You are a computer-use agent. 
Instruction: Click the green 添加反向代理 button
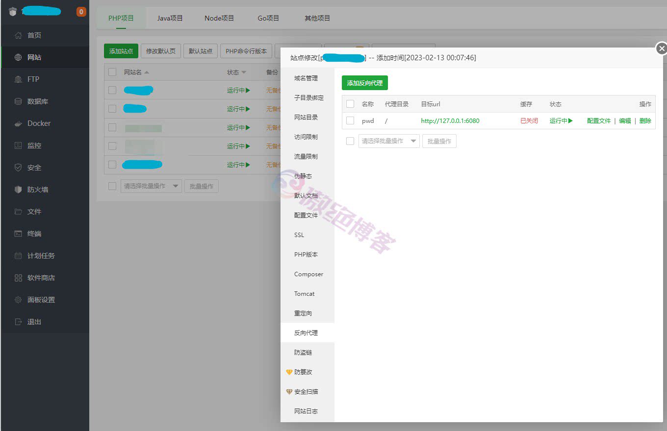365,83
